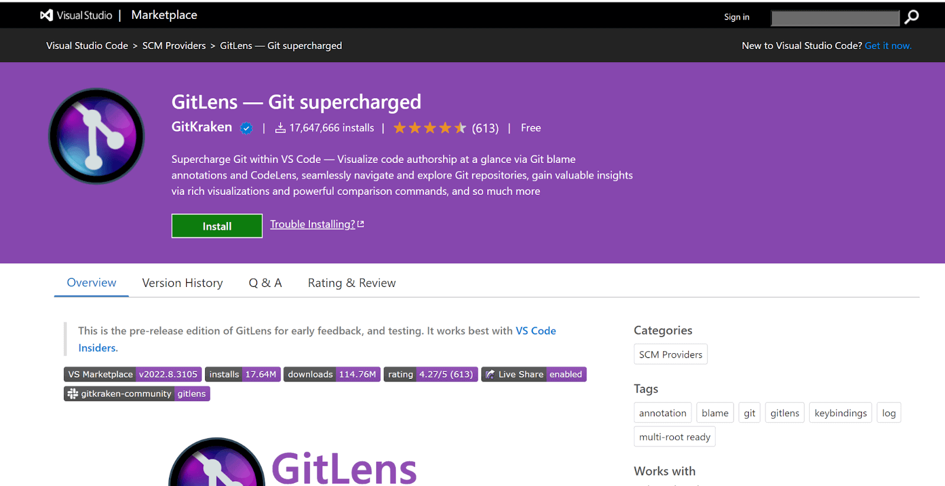
Task: Click the installs download icon
Action: (281, 128)
